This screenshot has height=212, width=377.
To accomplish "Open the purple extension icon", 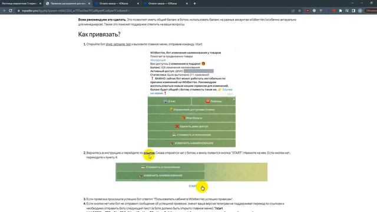I will [328, 11].
